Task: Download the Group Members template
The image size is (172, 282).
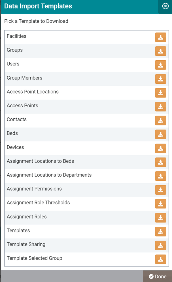Action: pos(160,79)
